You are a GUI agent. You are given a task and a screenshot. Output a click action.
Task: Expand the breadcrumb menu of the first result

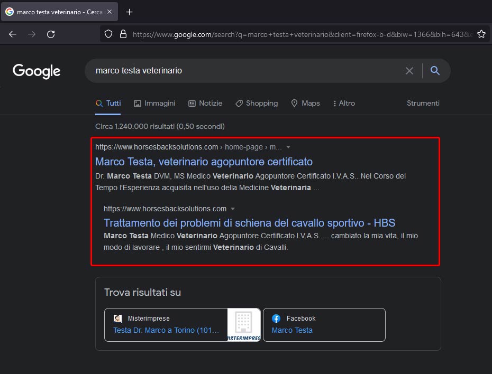click(x=287, y=147)
